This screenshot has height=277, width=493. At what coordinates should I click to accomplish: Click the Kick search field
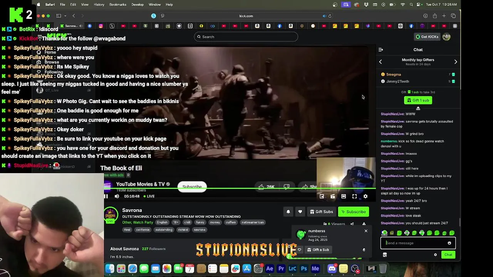click(x=246, y=37)
